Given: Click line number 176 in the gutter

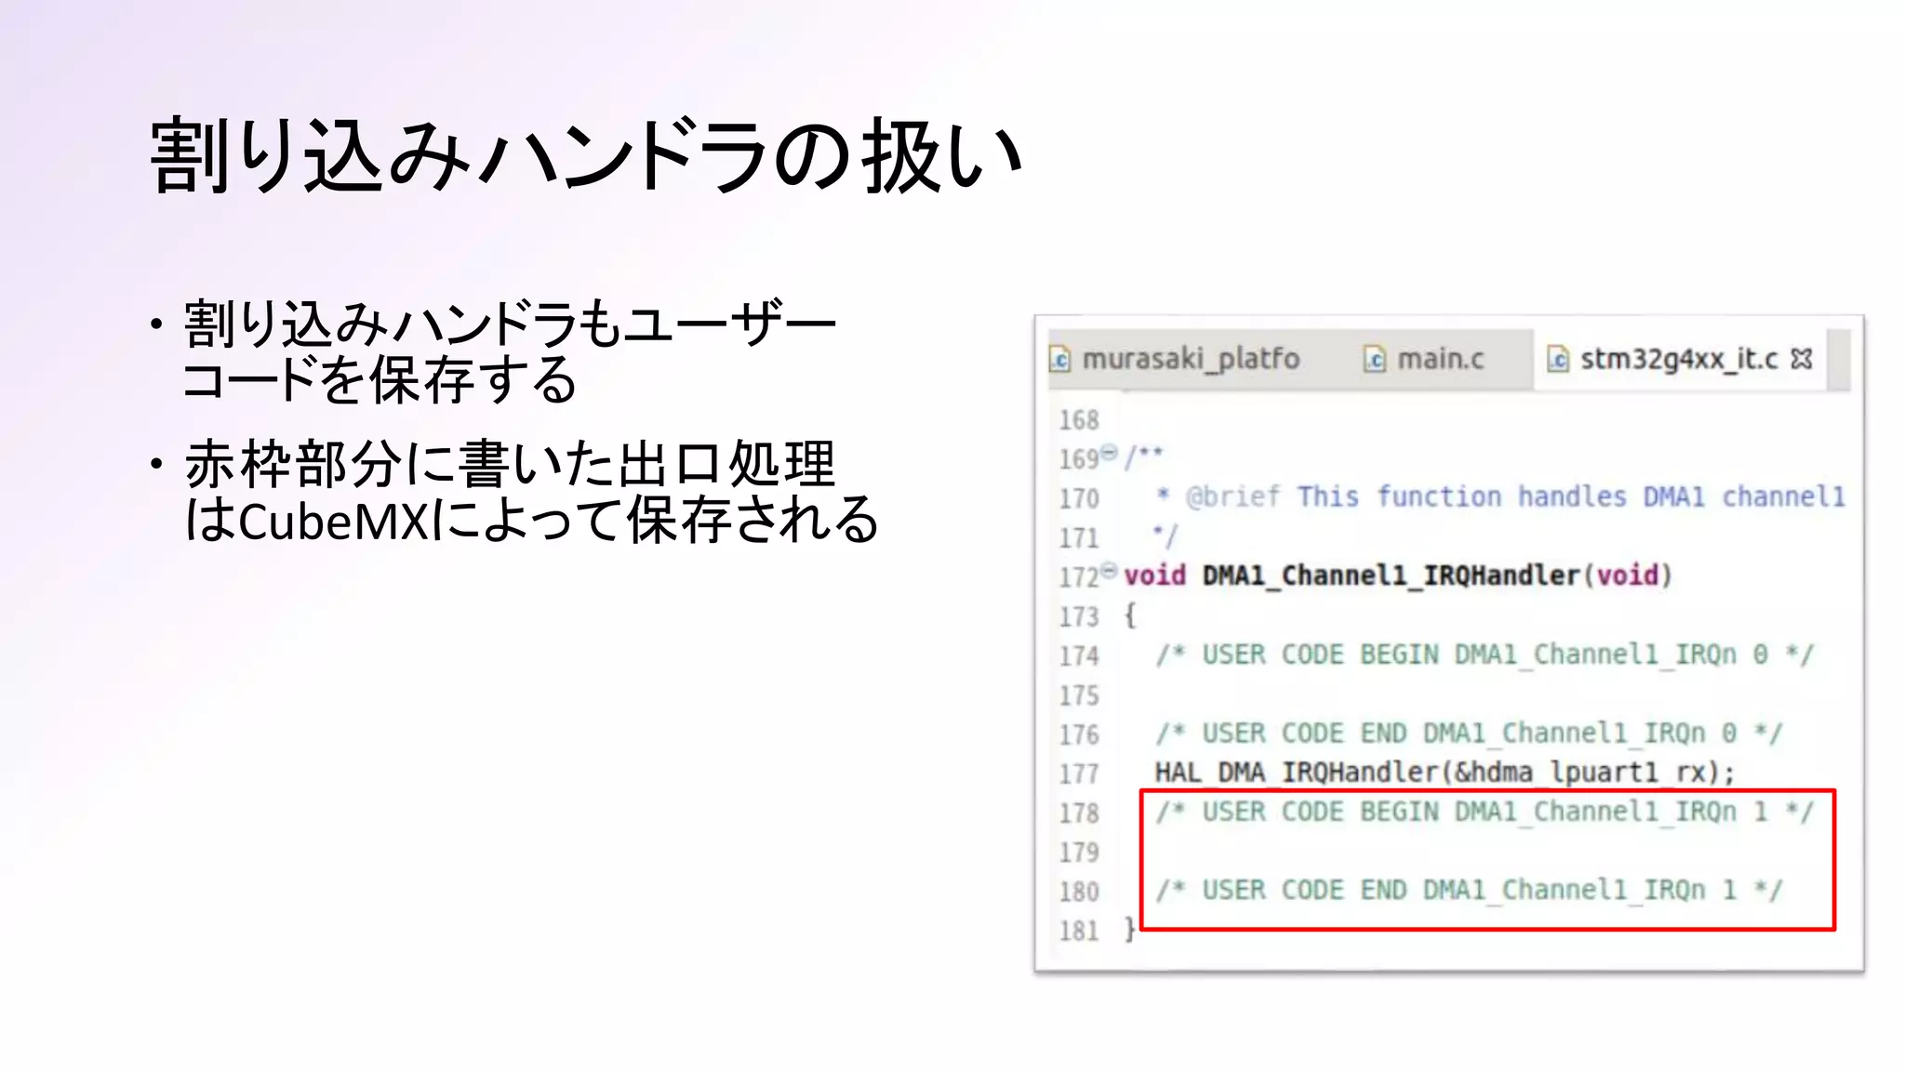Looking at the screenshot, I should click(x=1079, y=735).
